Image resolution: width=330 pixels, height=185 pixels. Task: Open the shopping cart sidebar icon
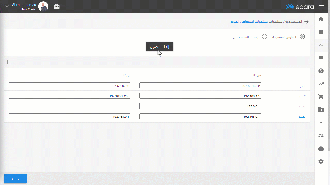tap(321, 97)
